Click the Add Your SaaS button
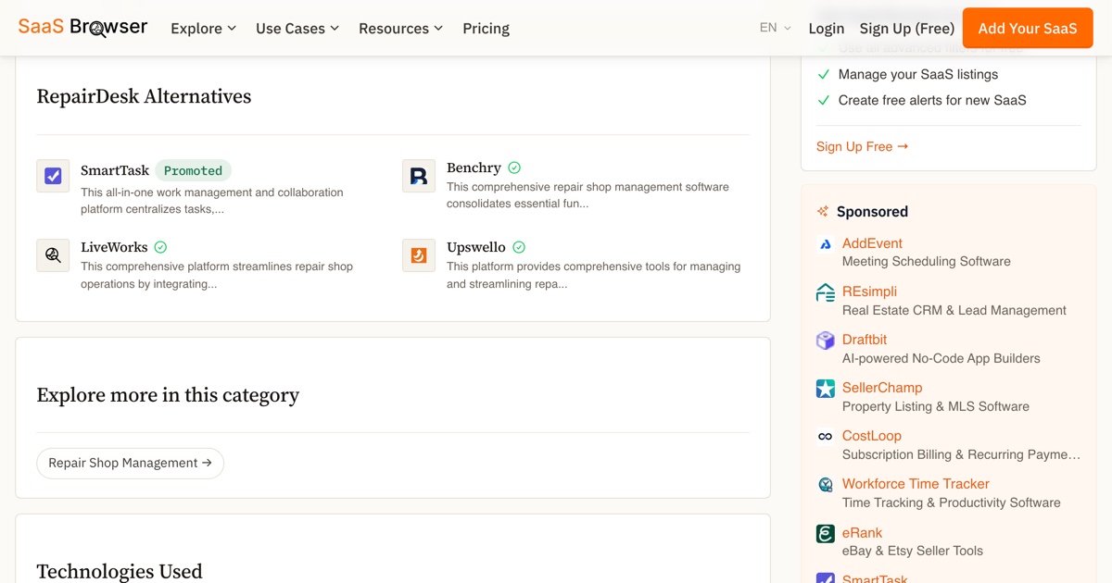 pos(1028,28)
